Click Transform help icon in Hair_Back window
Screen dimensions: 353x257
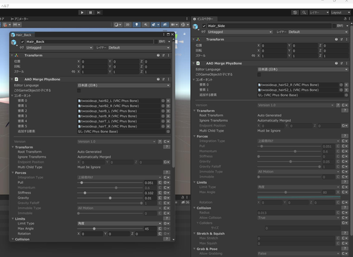coord(158,56)
